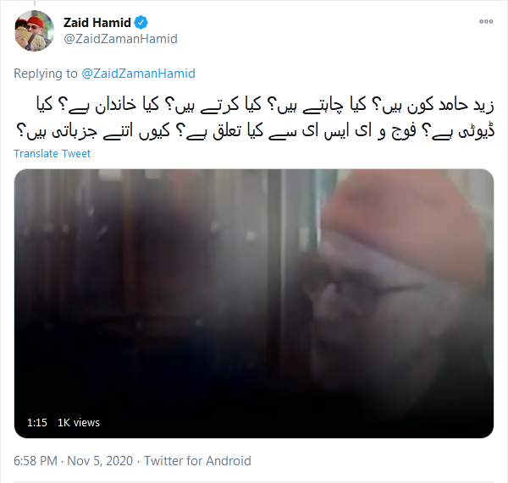Click the Nov 5, 2020 date
The height and width of the screenshot is (483, 508).
[100, 461]
